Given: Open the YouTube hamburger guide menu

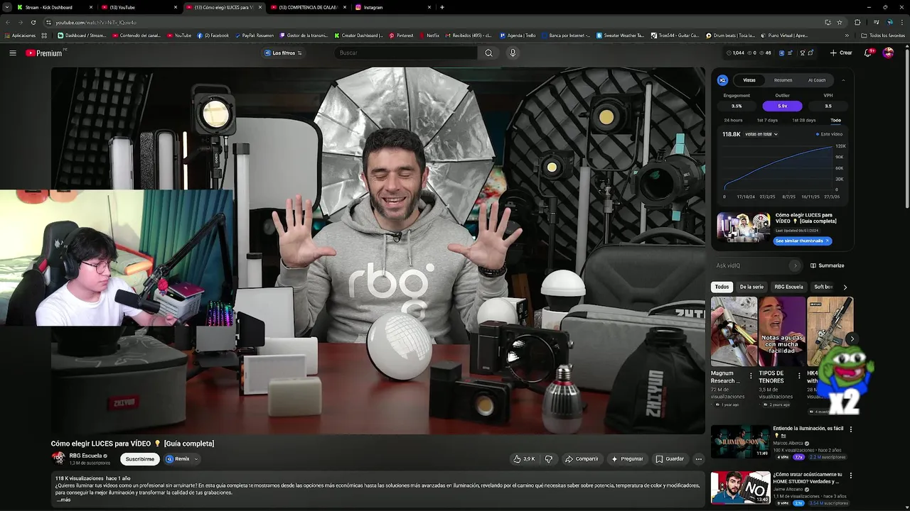Looking at the screenshot, I should [13, 53].
